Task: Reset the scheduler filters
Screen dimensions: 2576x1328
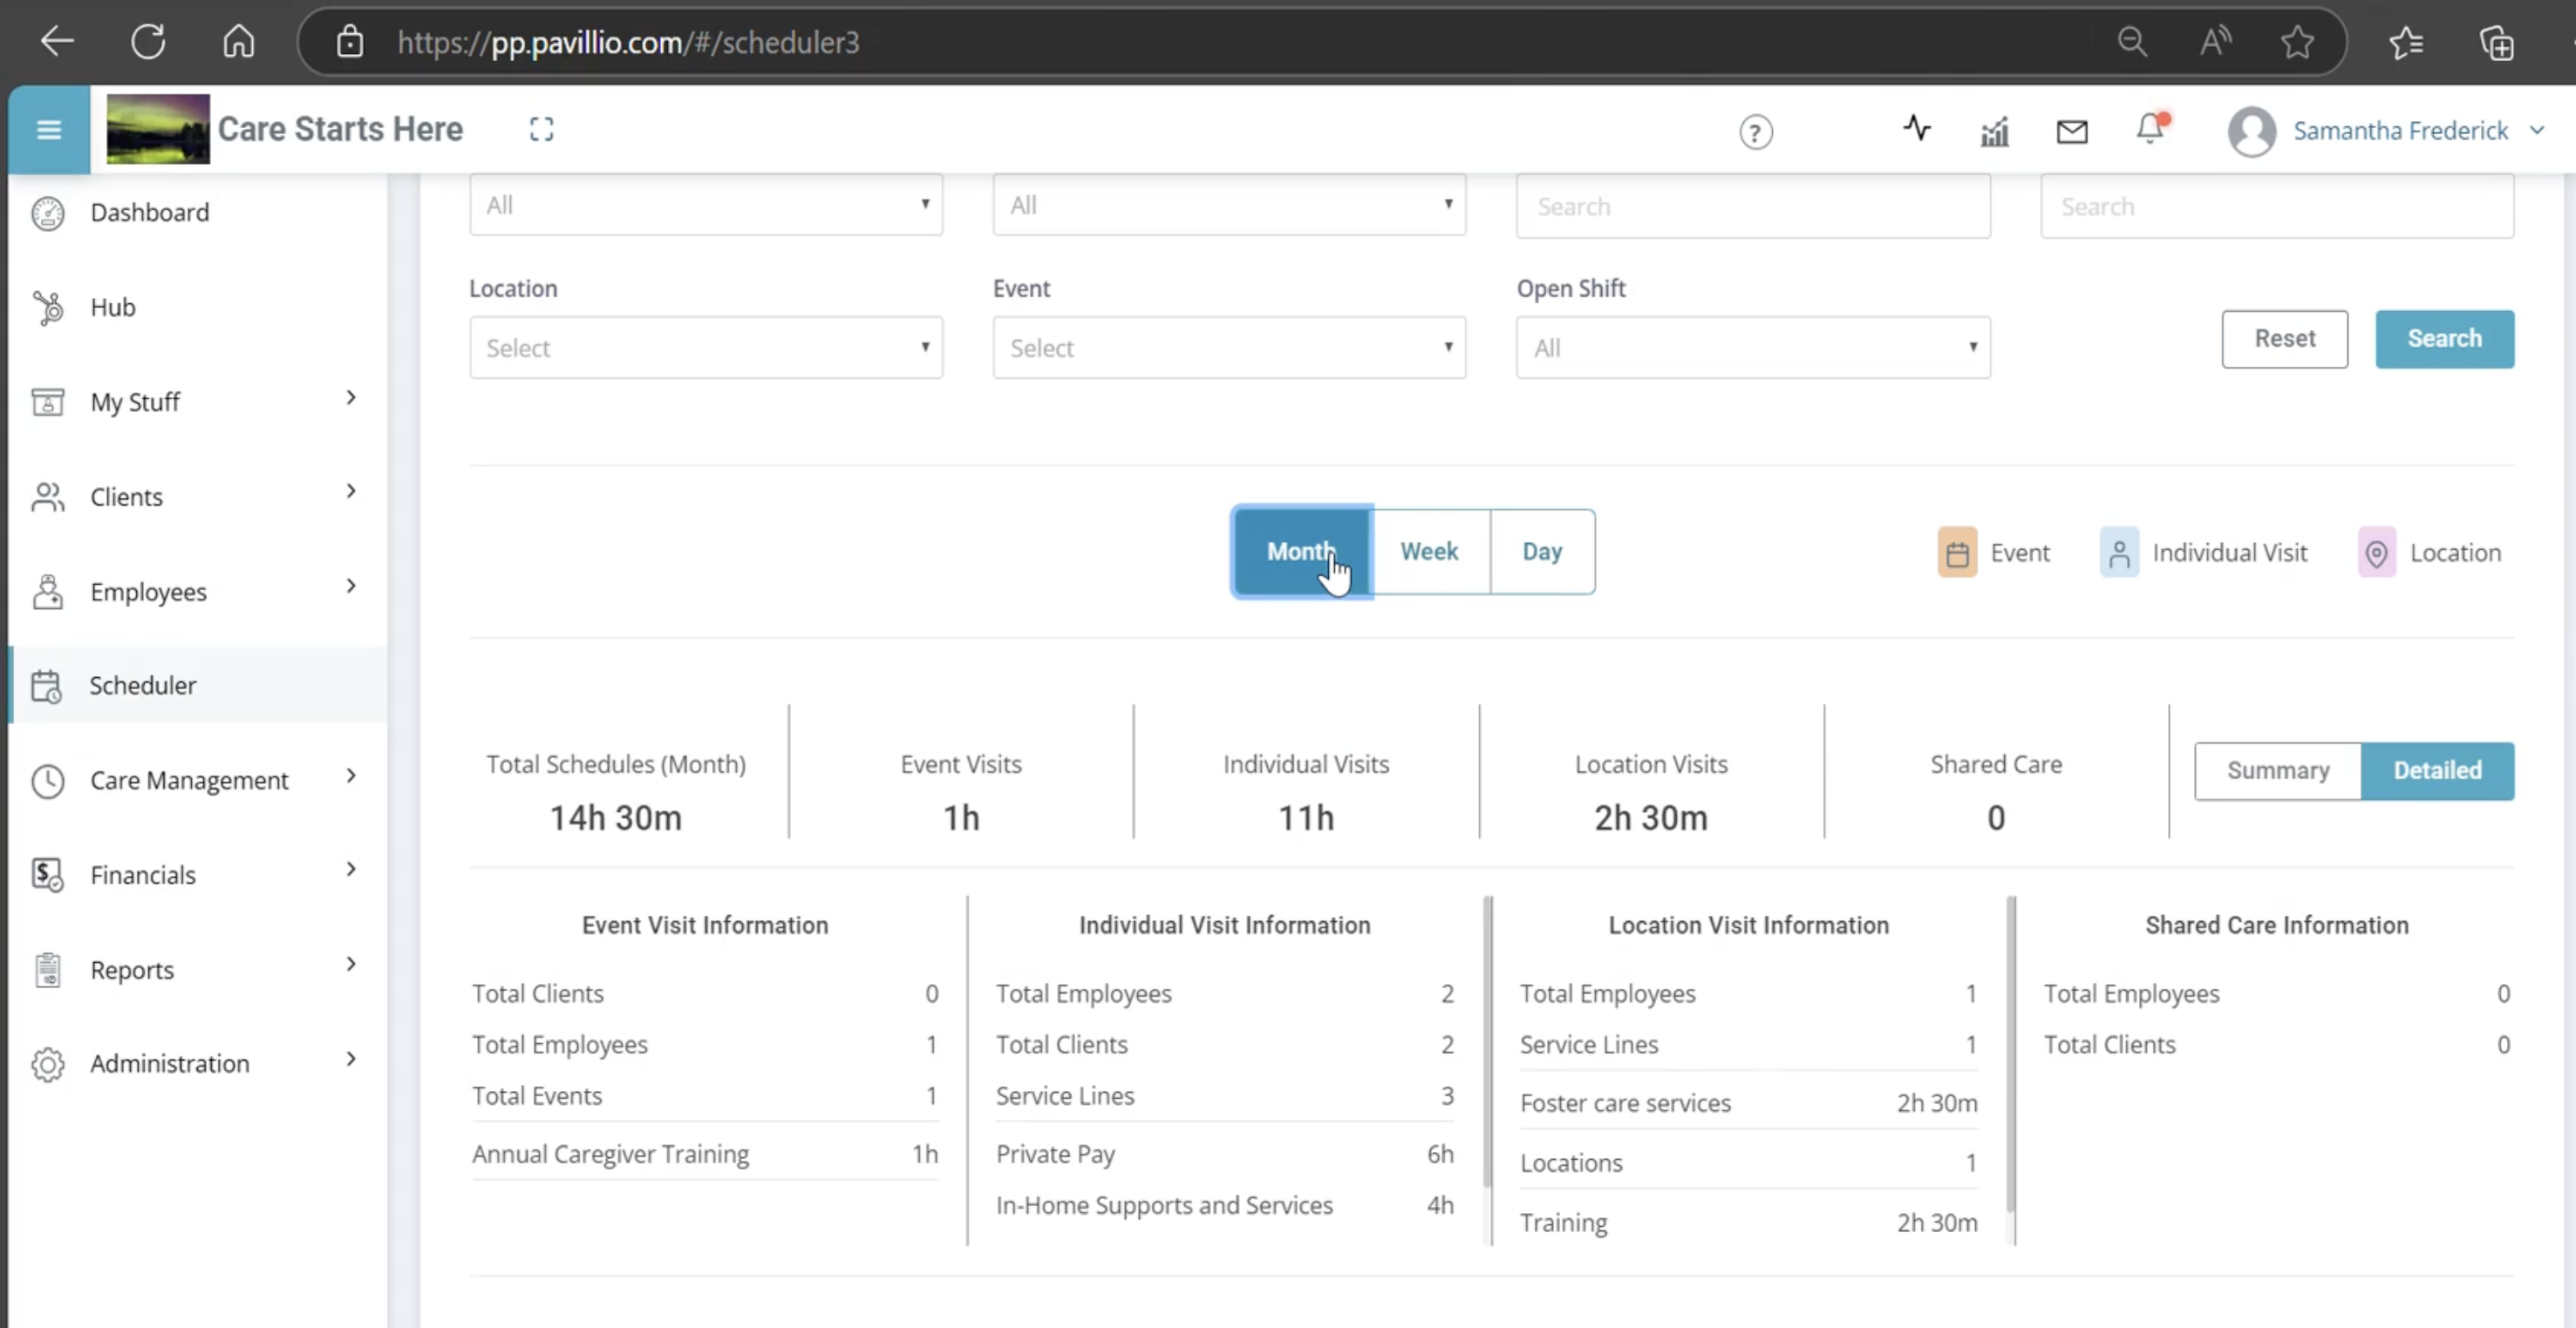Action: pyautogui.click(x=2284, y=339)
